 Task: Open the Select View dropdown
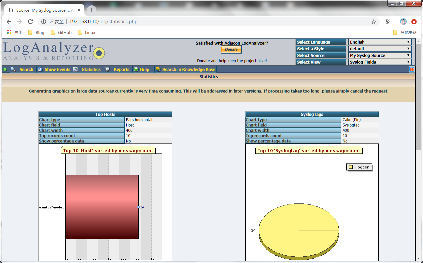tap(380, 62)
